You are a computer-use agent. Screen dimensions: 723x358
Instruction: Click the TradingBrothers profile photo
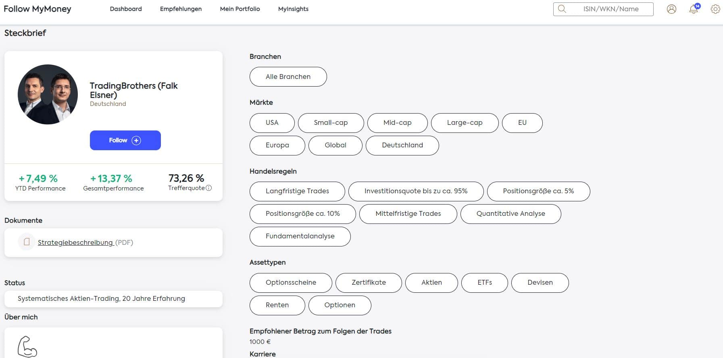pyautogui.click(x=48, y=95)
